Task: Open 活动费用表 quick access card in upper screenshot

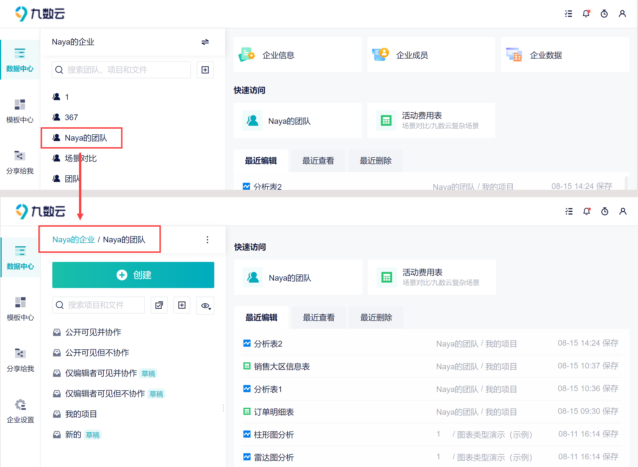Action: [431, 120]
